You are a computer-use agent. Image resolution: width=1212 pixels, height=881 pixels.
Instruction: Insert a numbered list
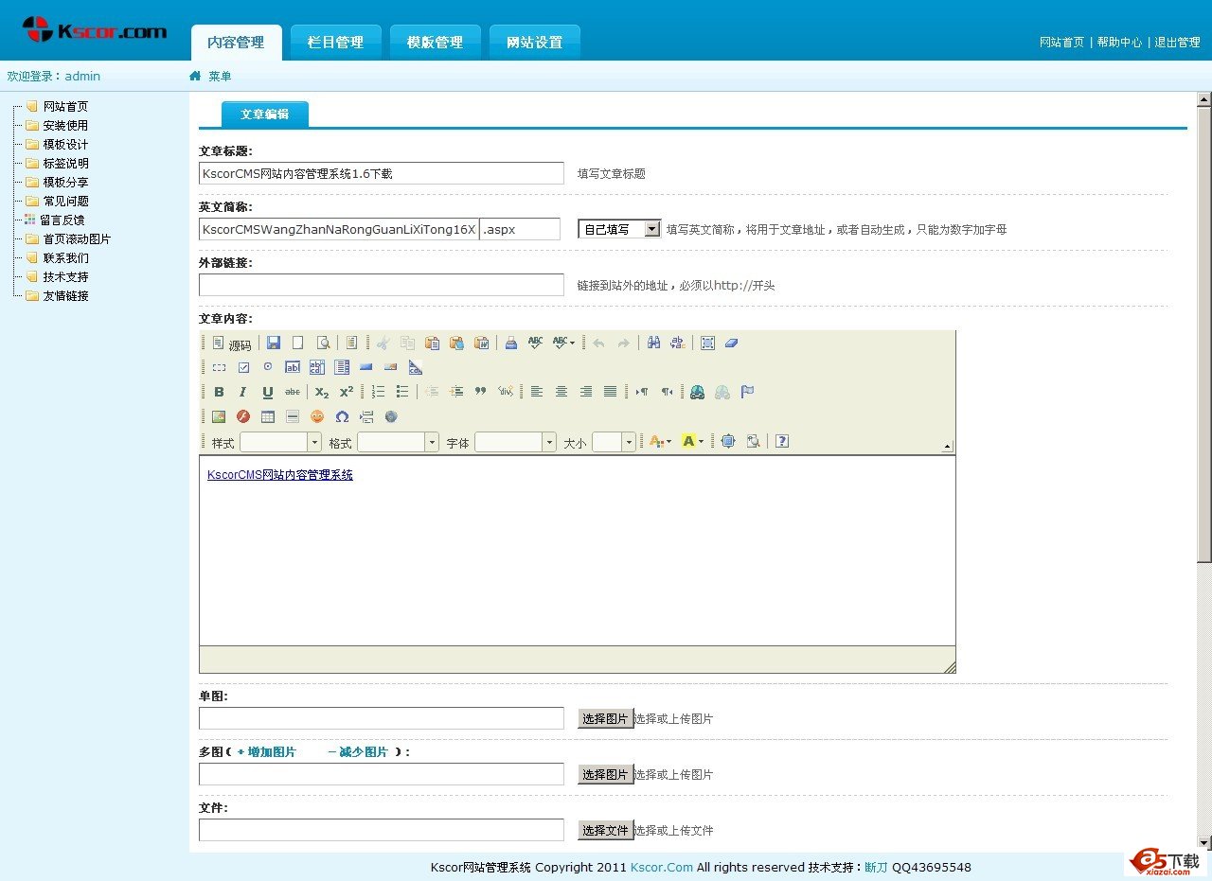pyautogui.click(x=378, y=392)
